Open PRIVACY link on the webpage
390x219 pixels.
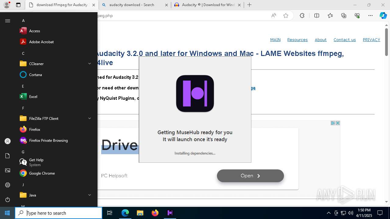click(371, 40)
